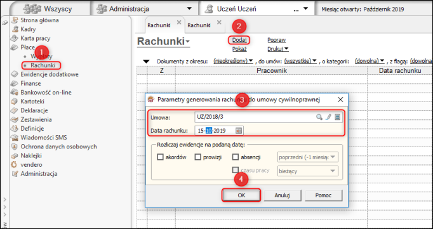
Task: Open the poprzedni (-1 miesiąc) combo box
Action: 308,157
